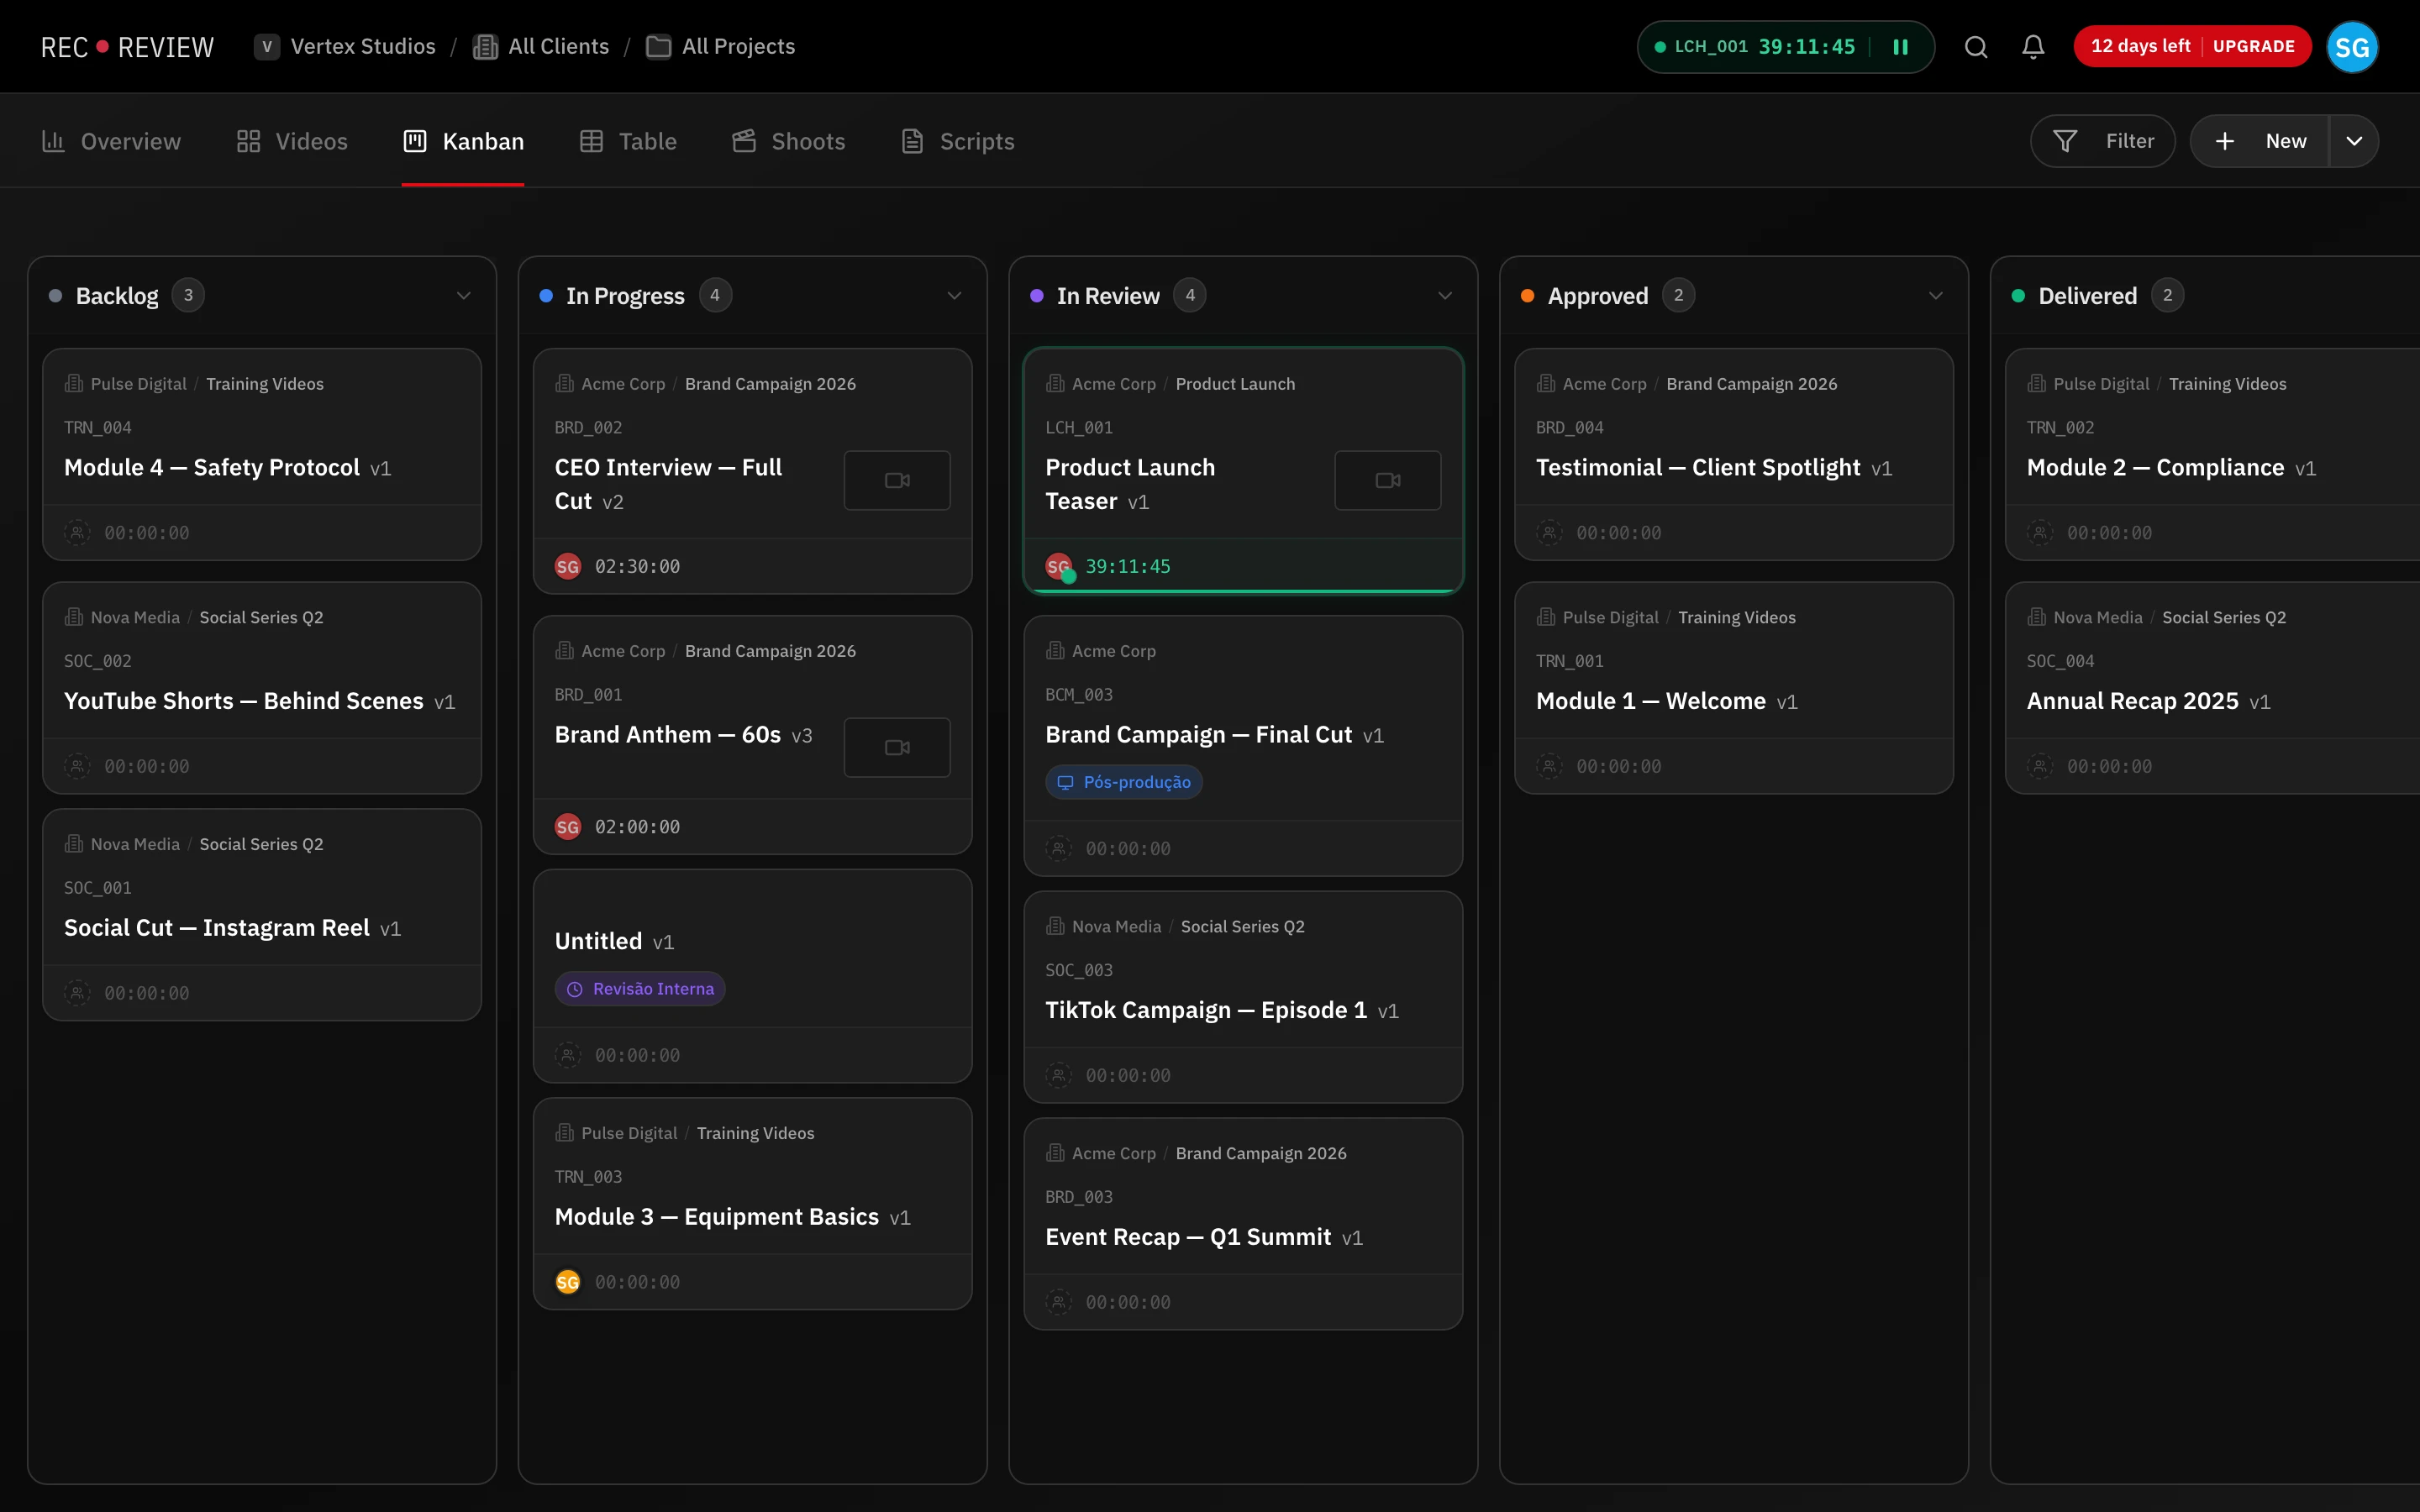The height and width of the screenshot is (1512, 2420).
Task: Switch to the Table tab
Action: [x=628, y=141]
